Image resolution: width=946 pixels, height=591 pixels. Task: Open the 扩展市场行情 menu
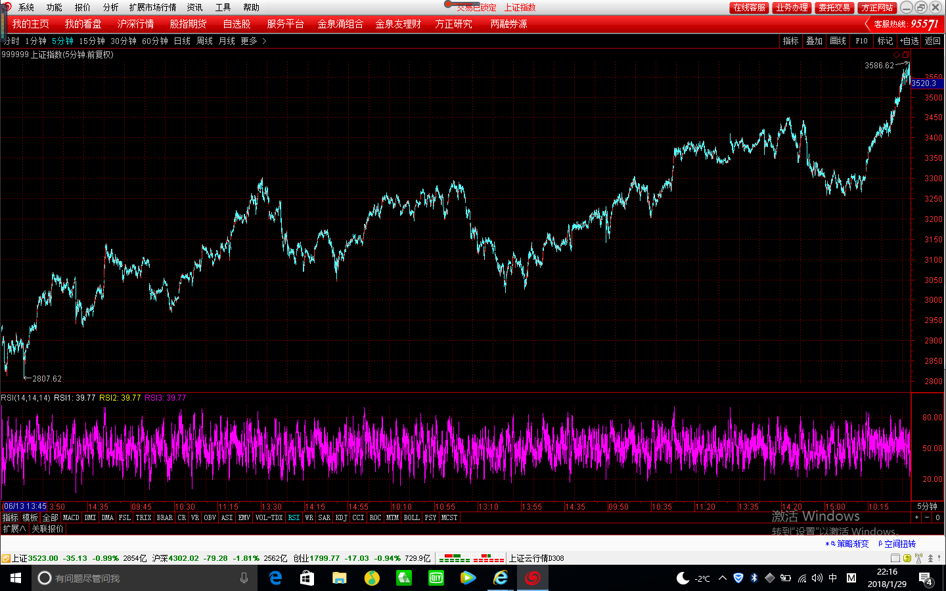point(152,7)
